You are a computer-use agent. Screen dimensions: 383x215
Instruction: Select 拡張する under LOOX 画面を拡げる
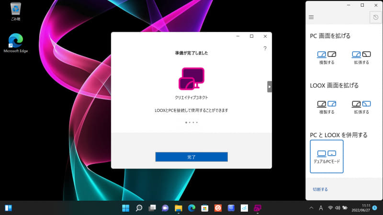point(361,107)
